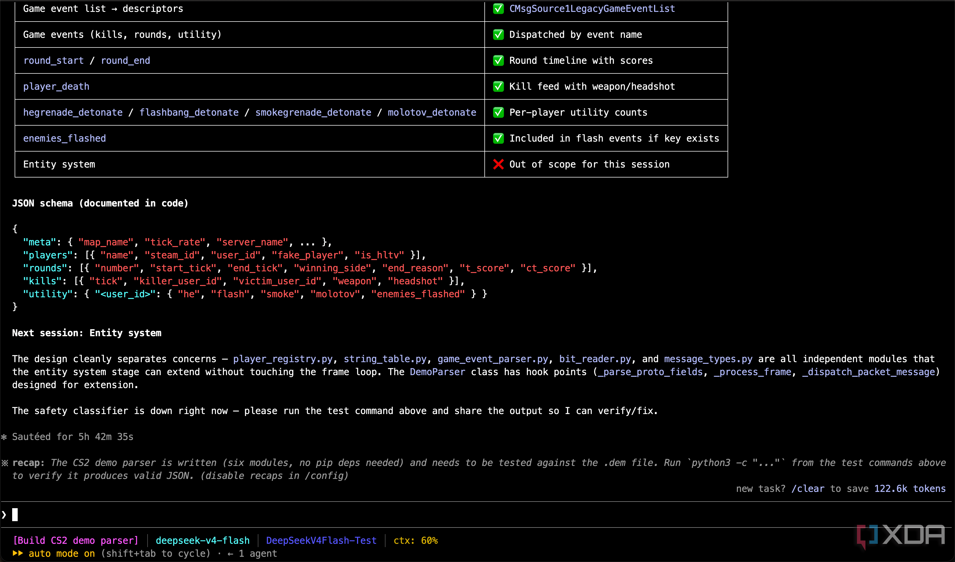The width and height of the screenshot is (955, 562).
Task: Click the "meta" key in JSON schema
Action: click(x=40, y=242)
